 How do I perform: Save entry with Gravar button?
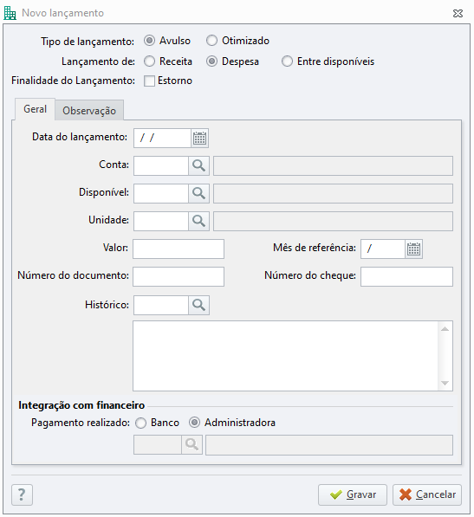tap(353, 494)
